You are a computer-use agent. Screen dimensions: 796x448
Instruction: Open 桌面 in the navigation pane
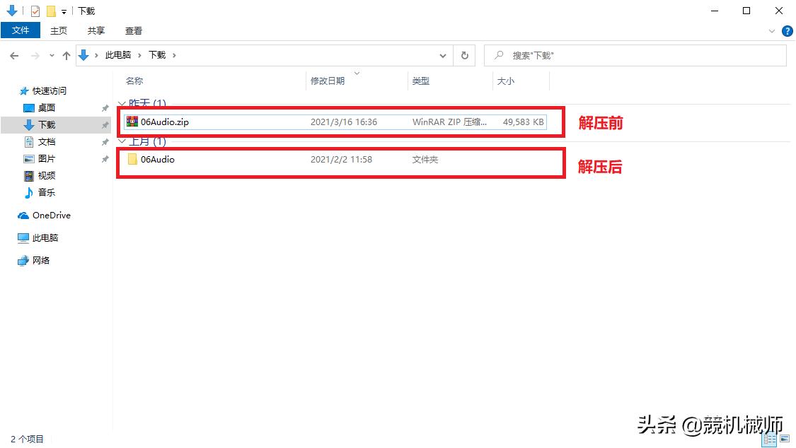[46, 107]
